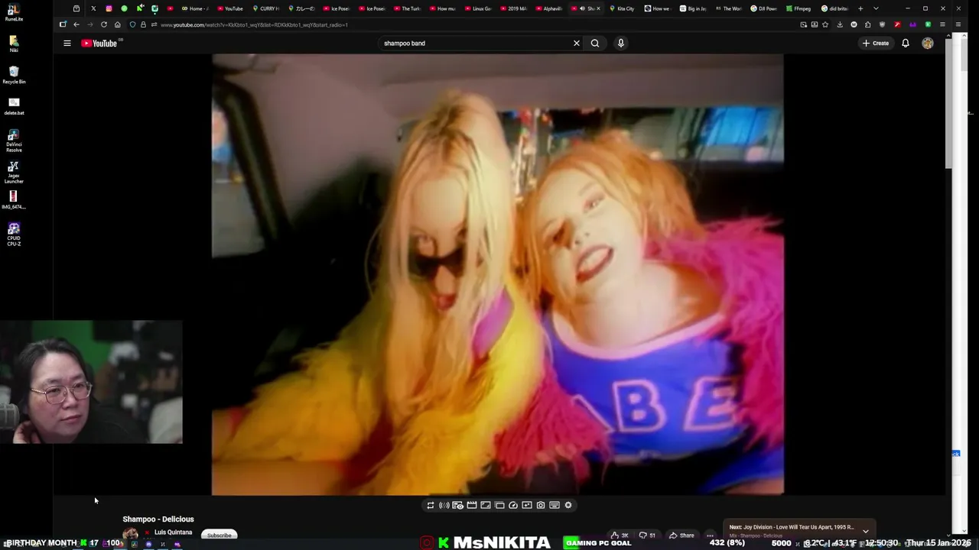Viewport: 979px width, 550px height.
Task: Click the speedometer playback speed icon
Action: [x=513, y=505]
